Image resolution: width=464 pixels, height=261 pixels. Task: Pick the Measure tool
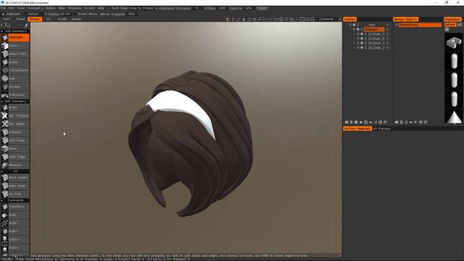[14, 165]
